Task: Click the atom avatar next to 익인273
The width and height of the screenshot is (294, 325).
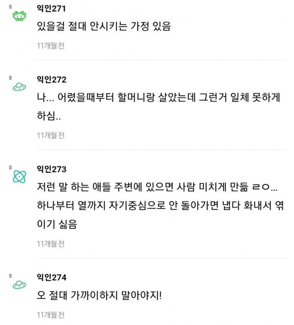Action: click(x=19, y=177)
